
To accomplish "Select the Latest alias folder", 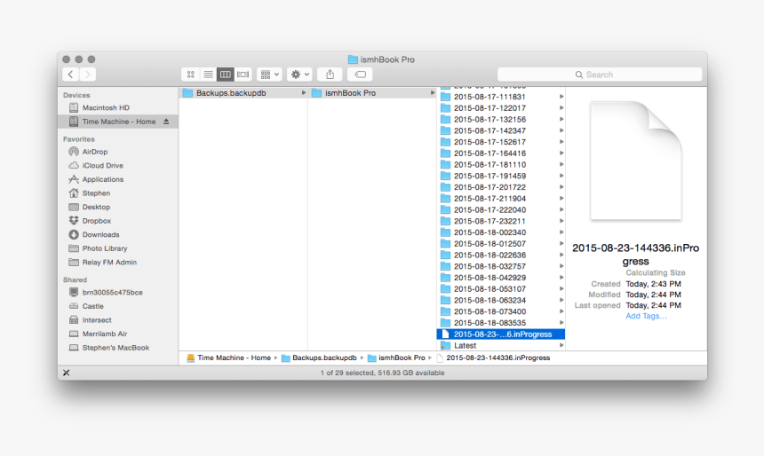I will (501, 345).
